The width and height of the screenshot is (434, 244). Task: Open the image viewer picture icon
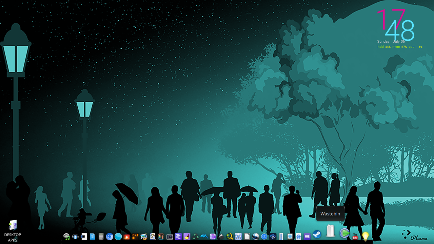pyautogui.click(x=144, y=237)
